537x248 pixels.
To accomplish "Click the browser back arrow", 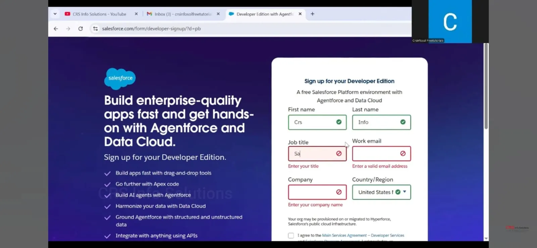I will coord(56,29).
